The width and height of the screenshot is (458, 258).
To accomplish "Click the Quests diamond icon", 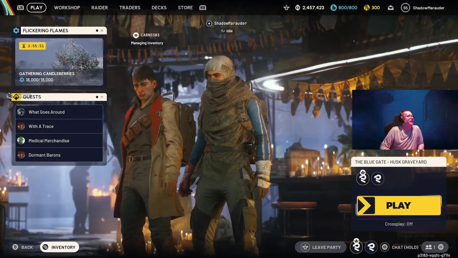I will click(16, 97).
